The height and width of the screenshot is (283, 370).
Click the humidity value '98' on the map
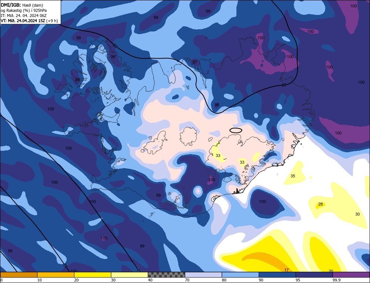(77, 80)
